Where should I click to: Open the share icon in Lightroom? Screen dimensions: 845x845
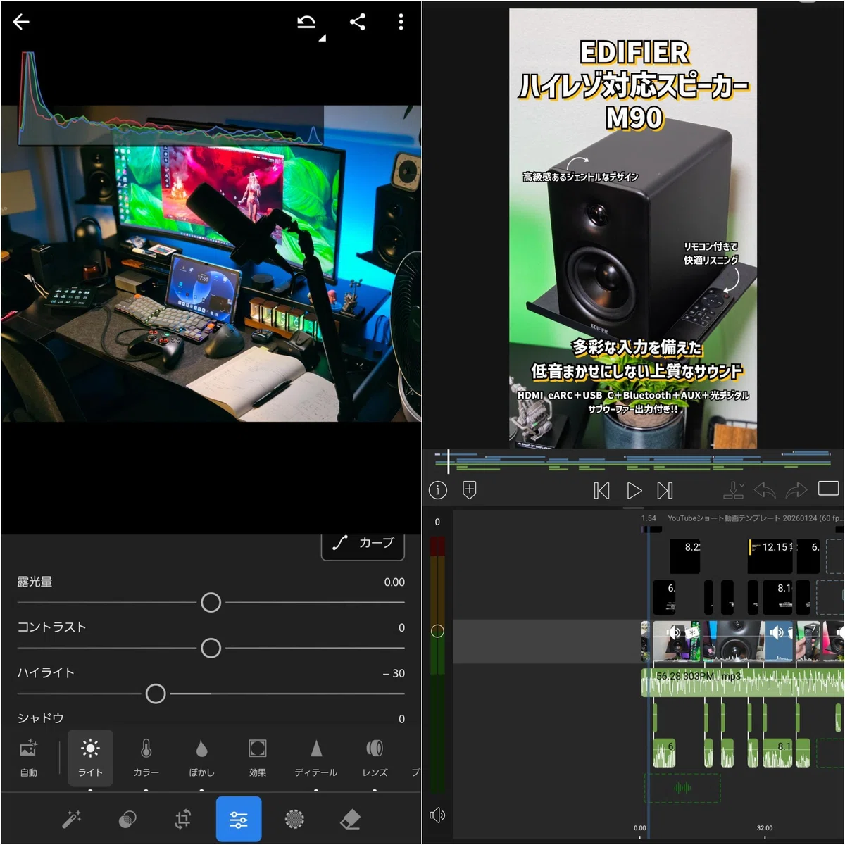point(358,22)
